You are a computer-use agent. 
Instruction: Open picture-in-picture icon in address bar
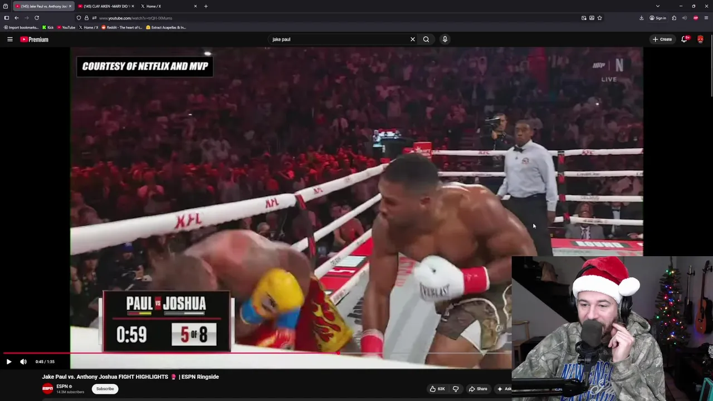point(584,18)
